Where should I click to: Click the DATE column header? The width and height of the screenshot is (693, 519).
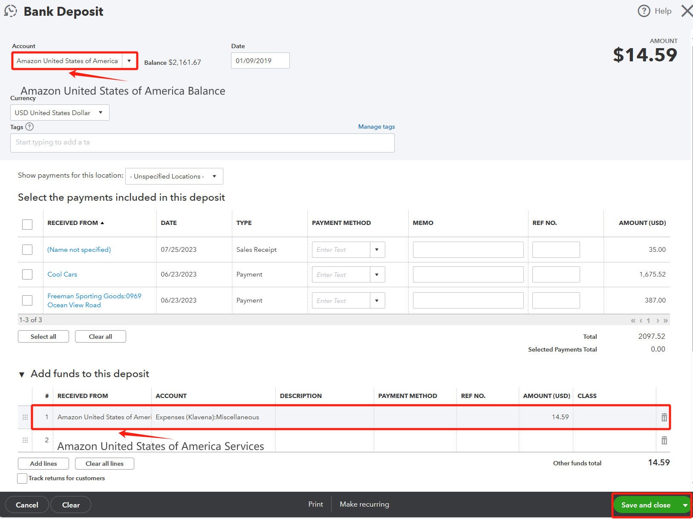tap(169, 223)
